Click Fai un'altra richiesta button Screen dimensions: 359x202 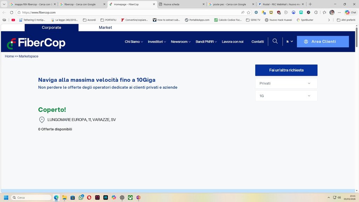tap(286, 70)
